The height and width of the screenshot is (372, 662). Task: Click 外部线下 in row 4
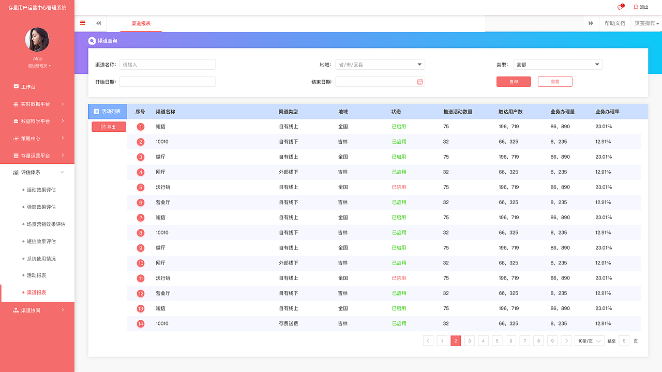(x=289, y=172)
